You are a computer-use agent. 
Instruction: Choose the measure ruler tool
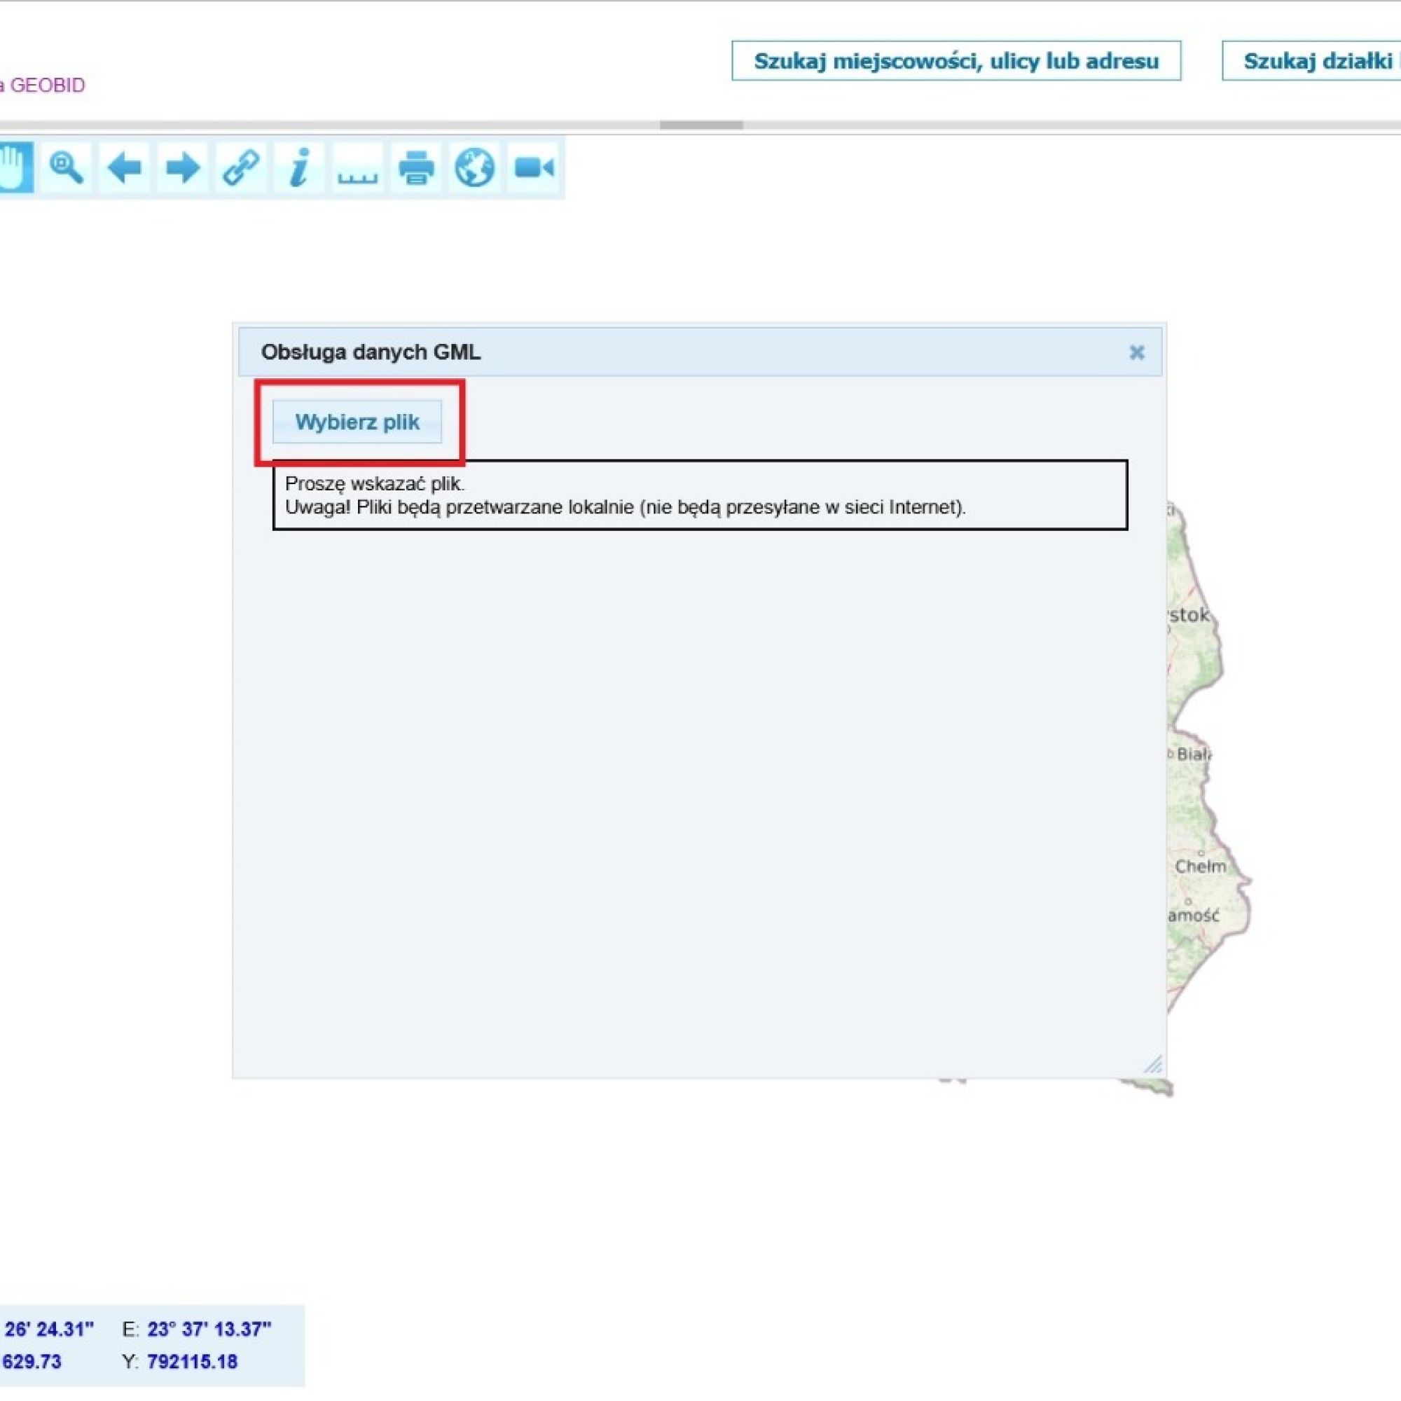(357, 169)
